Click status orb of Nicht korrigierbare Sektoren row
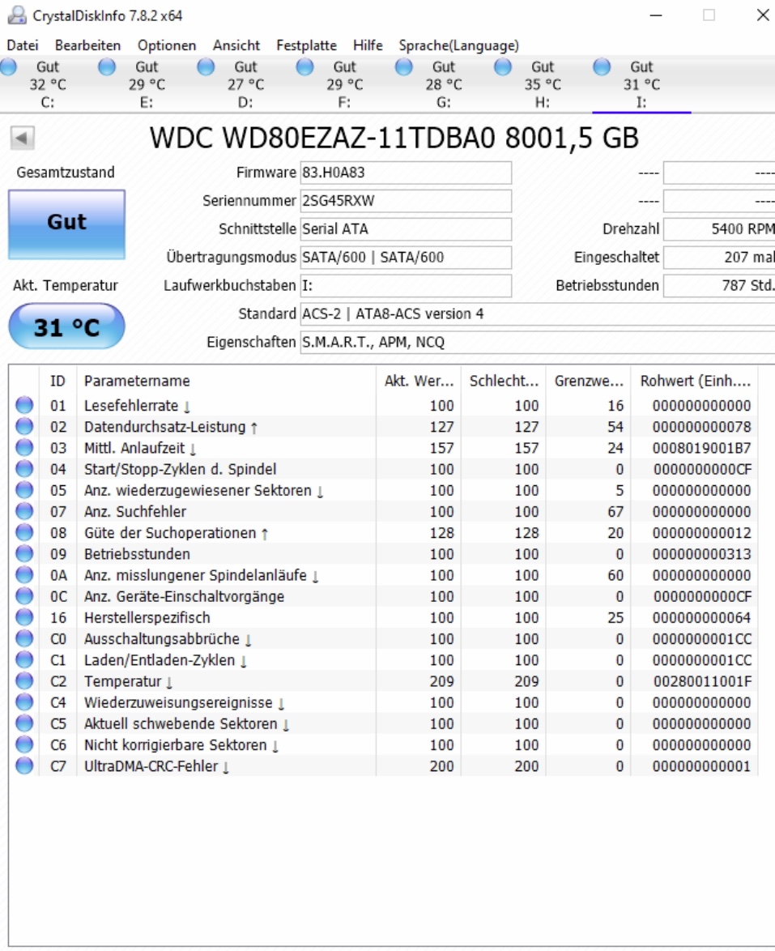 point(24,744)
